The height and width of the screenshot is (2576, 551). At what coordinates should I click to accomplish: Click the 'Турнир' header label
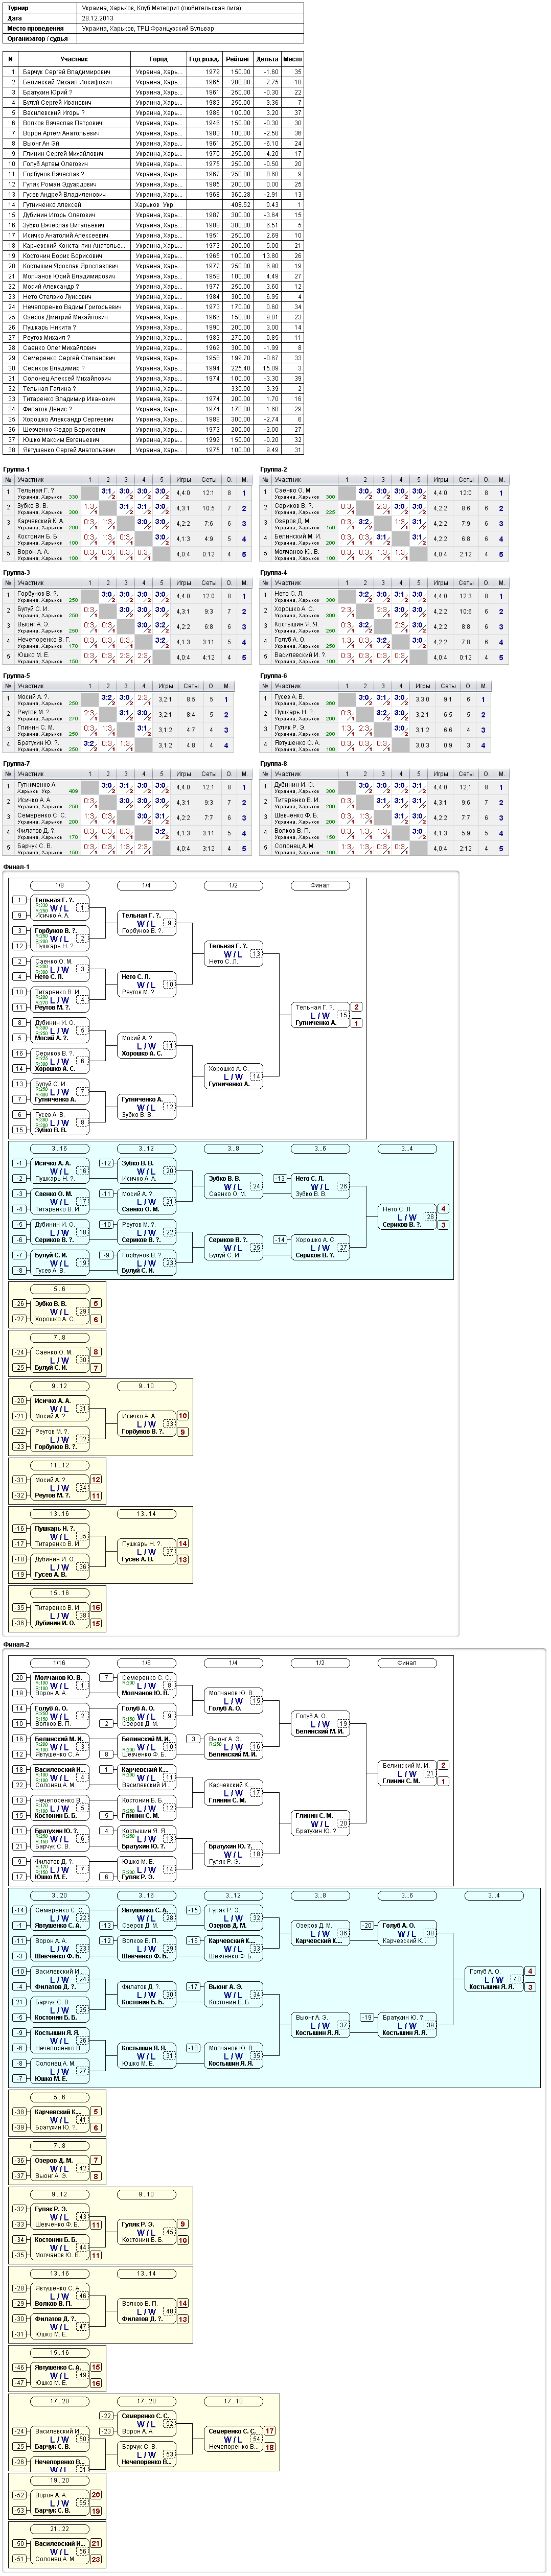click(17, 8)
